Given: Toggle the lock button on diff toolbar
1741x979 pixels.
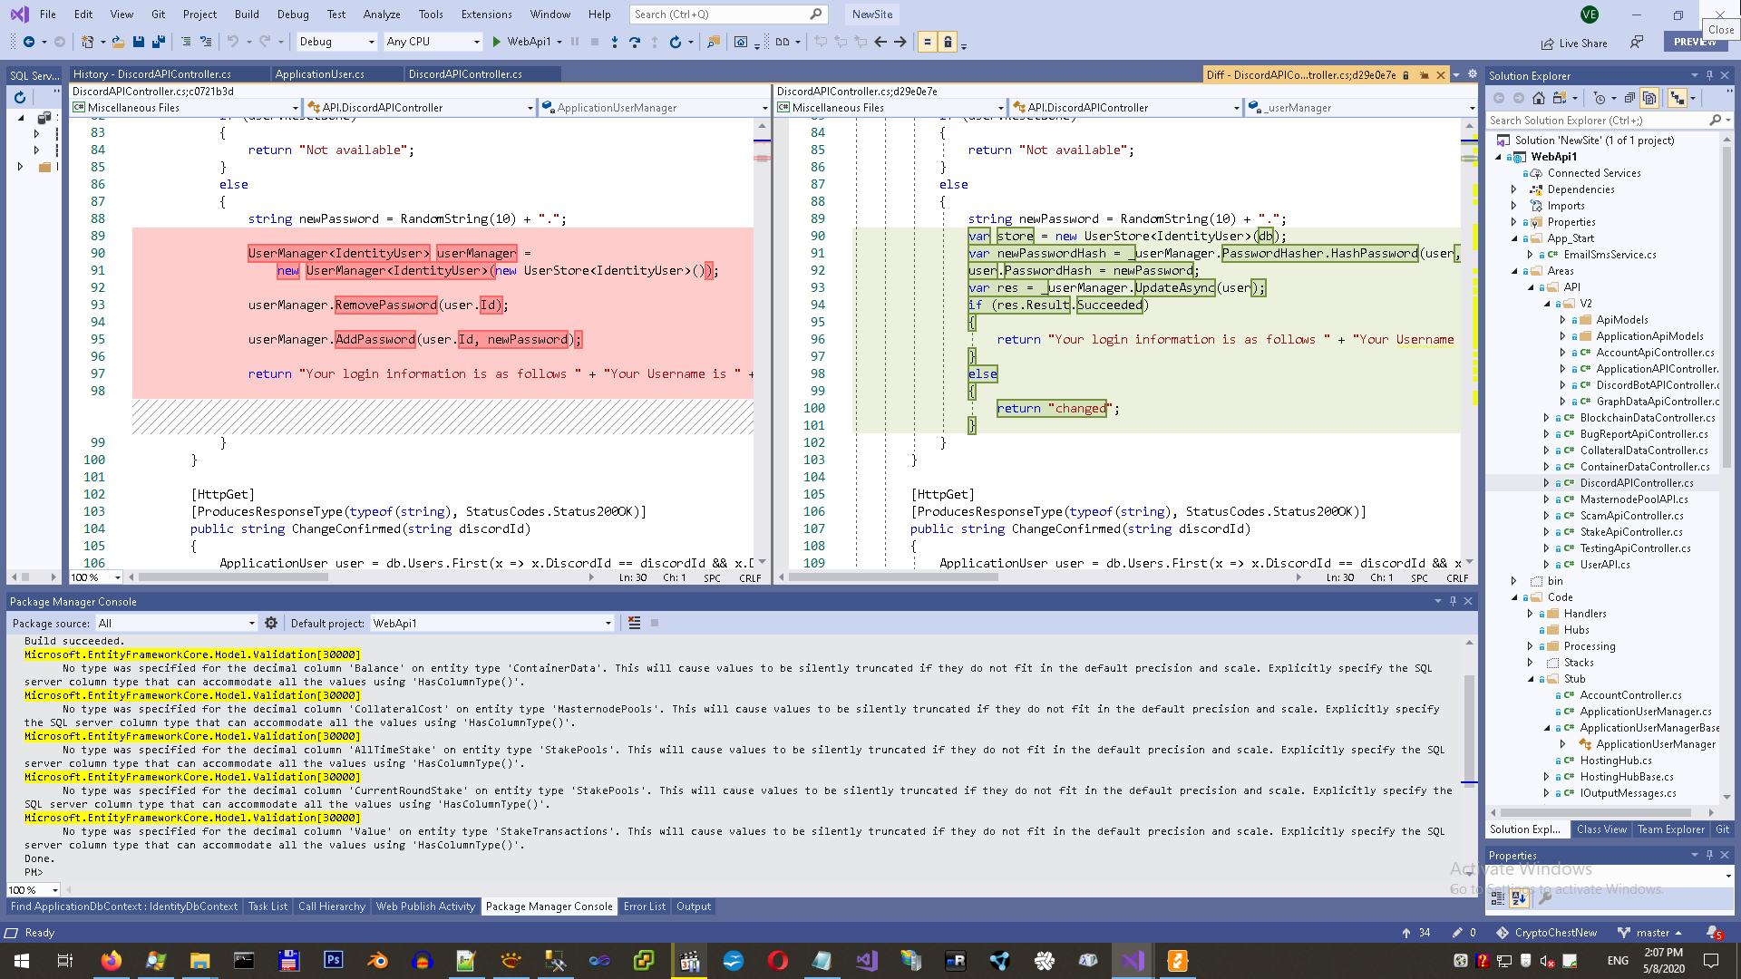Looking at the screenshot, I should 948,42.
